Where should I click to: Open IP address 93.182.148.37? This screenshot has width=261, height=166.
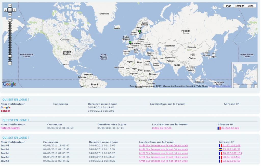point(231,150)
